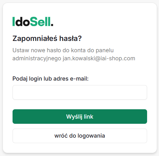Click the Ustaw nowe hasło description text
Viewport: 159px width, 156px height.
(74, 54)
